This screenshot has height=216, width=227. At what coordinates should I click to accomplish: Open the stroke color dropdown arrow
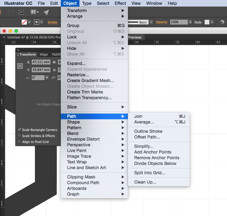[42, 22]
